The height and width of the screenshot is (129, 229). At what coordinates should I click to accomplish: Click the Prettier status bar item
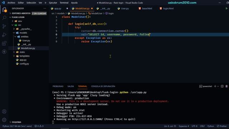pos(222,126)
